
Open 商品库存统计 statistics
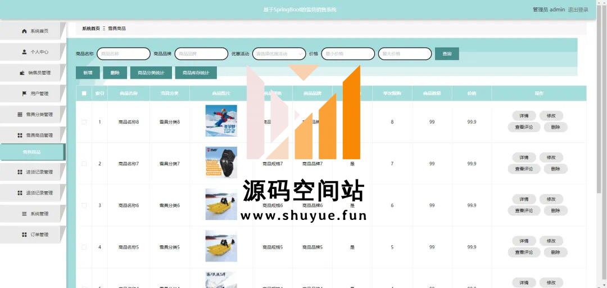[x=196, y=73]
